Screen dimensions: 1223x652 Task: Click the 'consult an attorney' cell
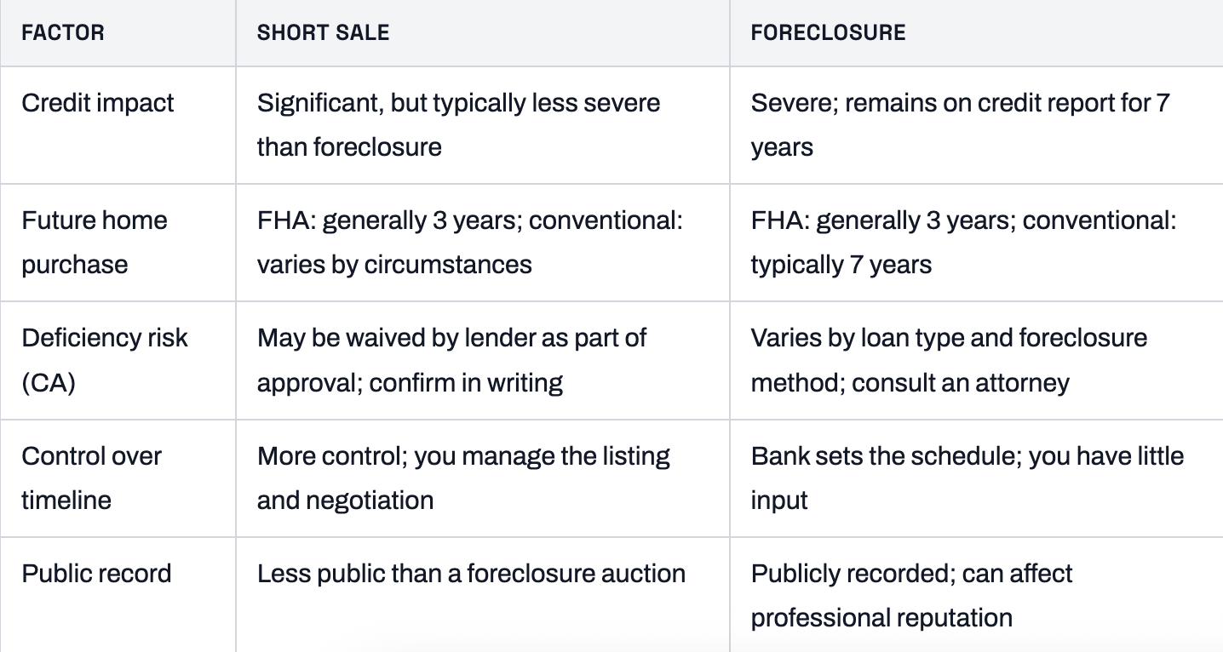976,360
